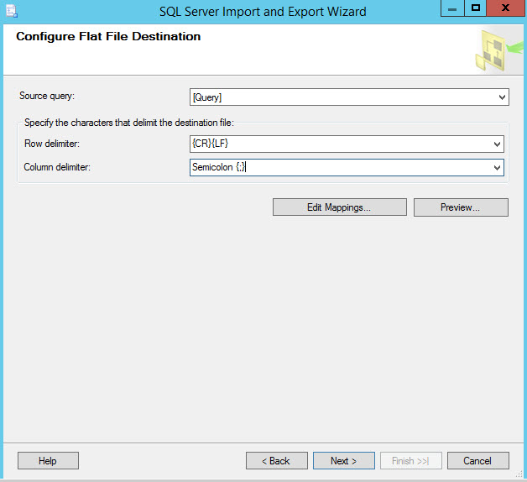
Task: Click the wizard app icon in title bar
Action: coord(12,11)
